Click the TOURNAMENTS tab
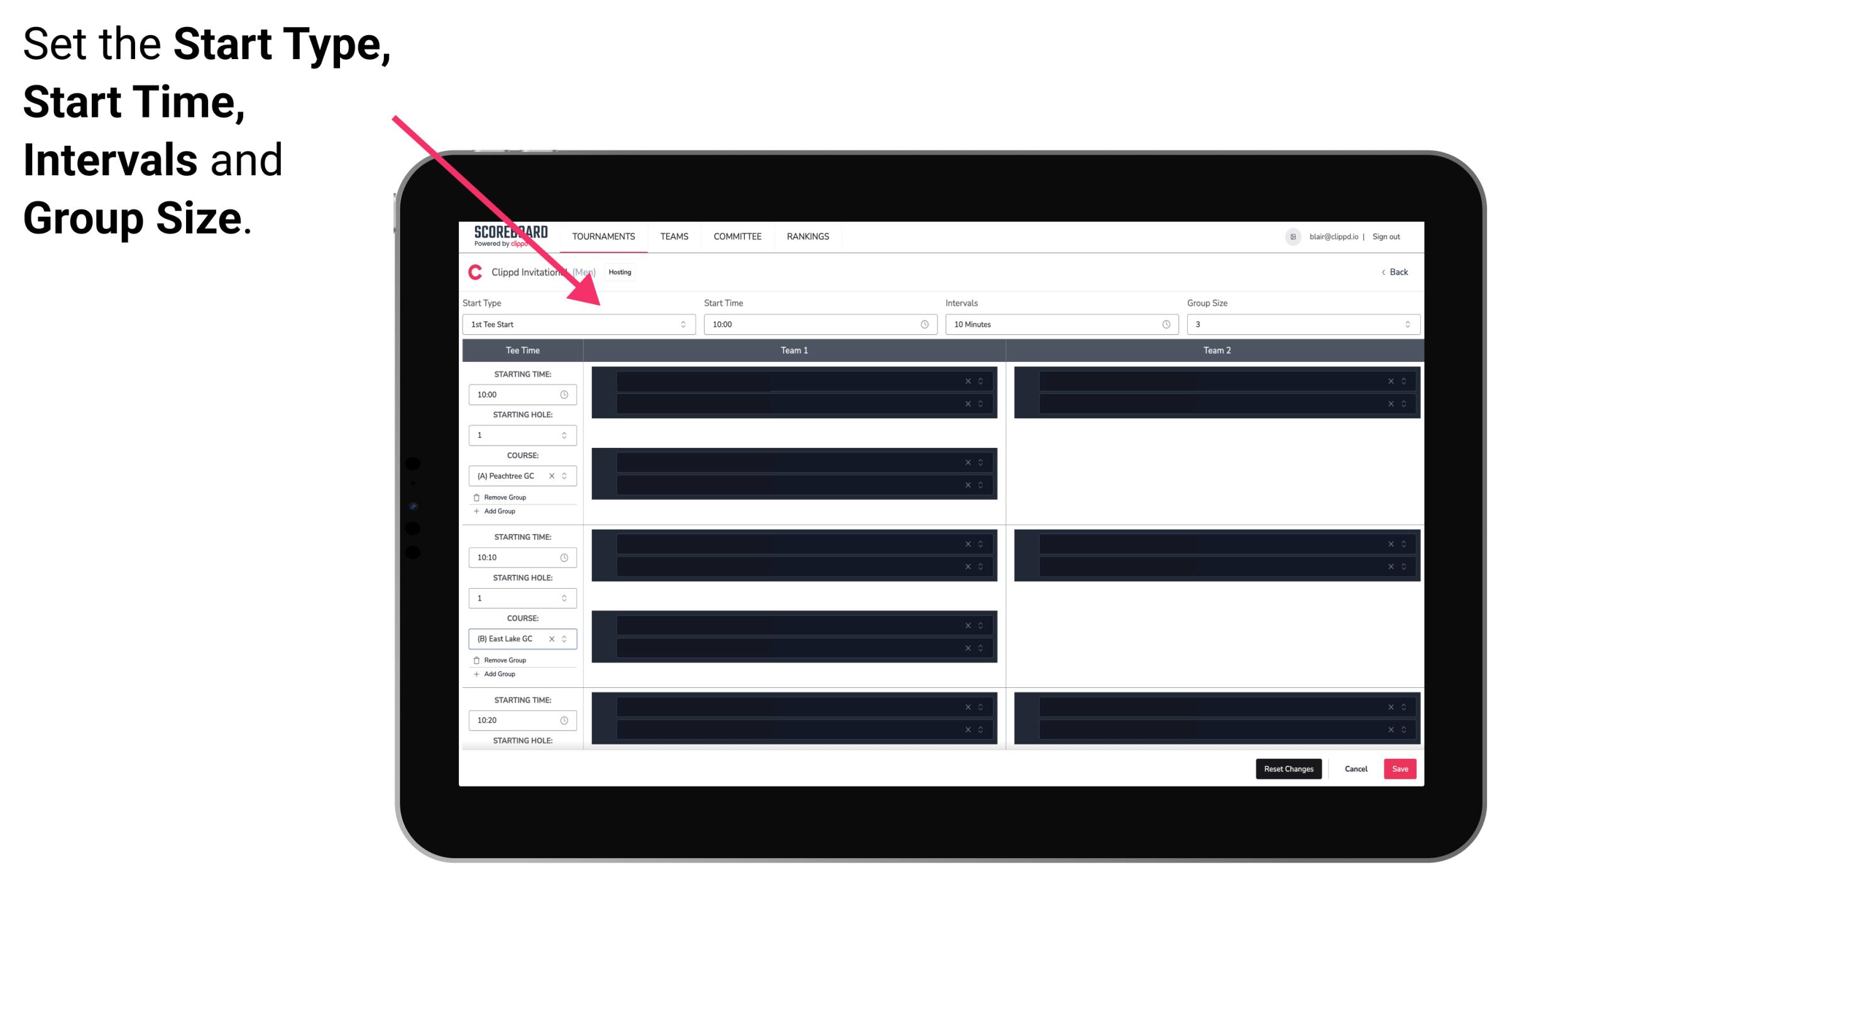 tap(604, 236)
